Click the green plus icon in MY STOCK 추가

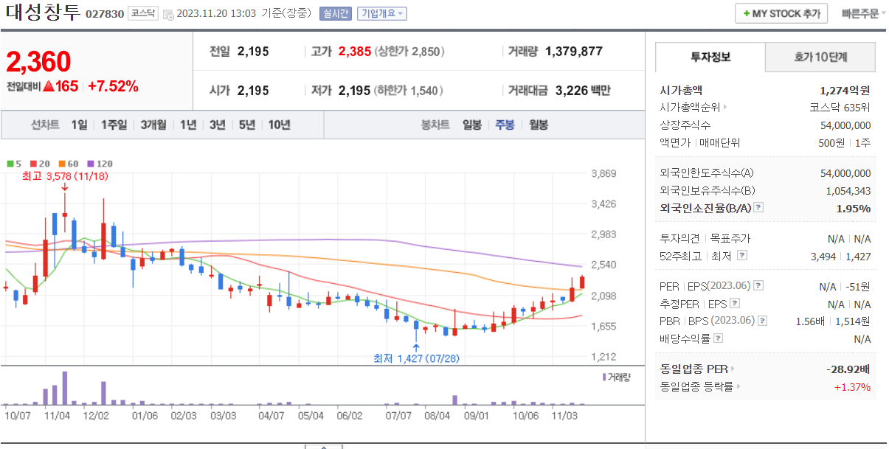746,14
